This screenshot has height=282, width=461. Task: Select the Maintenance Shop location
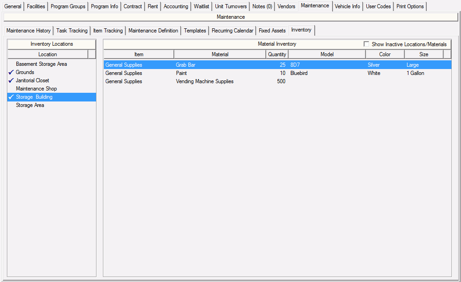pos(36,89)
